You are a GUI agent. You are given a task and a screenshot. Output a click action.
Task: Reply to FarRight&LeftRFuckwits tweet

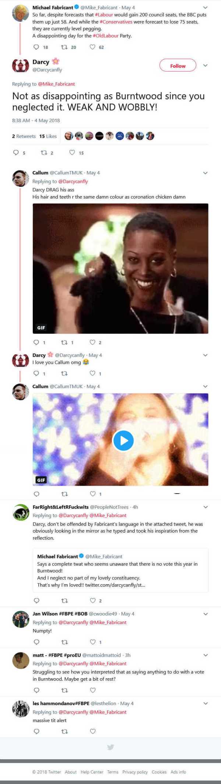tap(36, 600)
